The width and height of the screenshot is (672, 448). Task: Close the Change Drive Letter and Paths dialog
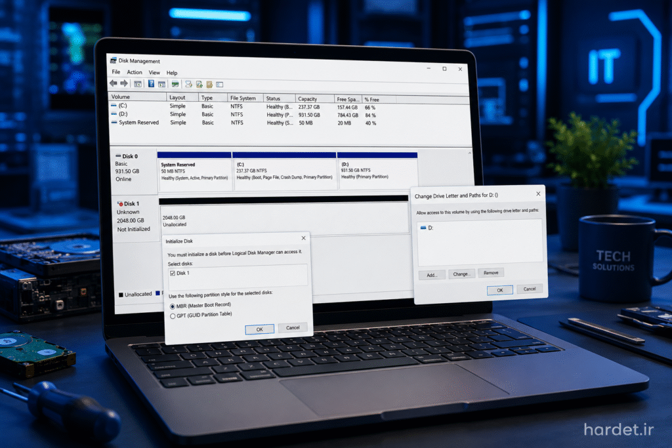(538, 194)
